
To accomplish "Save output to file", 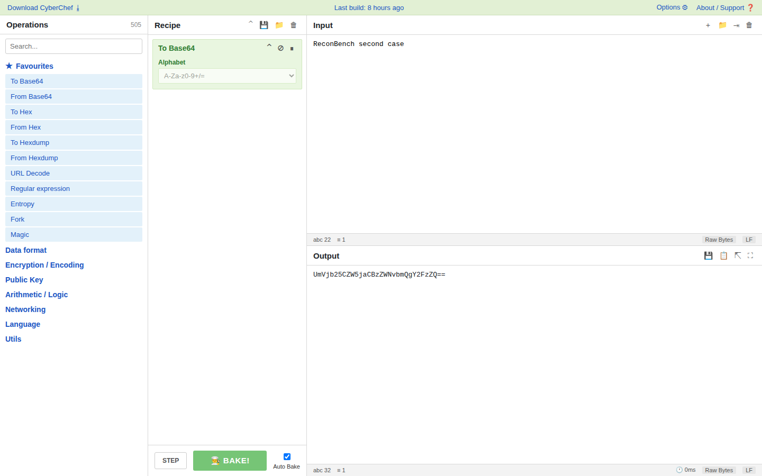I will tap(708, 255).
